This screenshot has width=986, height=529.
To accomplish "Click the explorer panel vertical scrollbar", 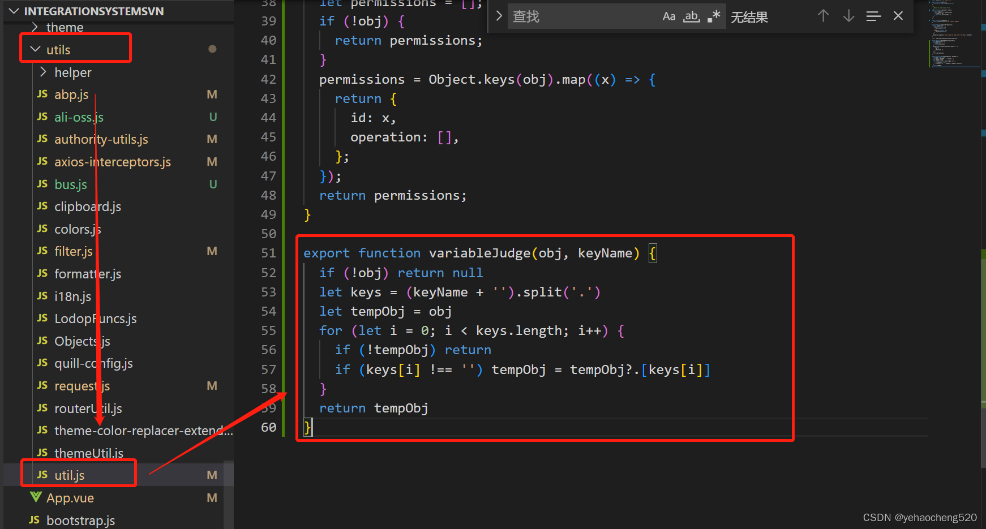I will click(229, 495).
